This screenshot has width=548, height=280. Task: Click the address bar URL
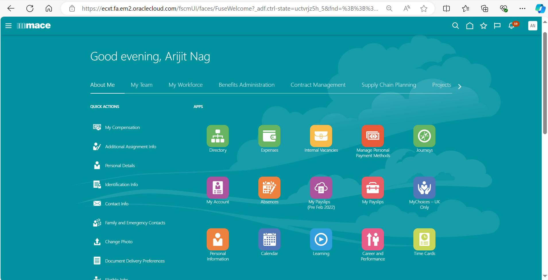pos(230,9)
